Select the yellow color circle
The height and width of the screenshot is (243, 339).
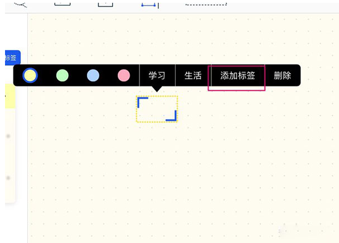pos(30,75)
